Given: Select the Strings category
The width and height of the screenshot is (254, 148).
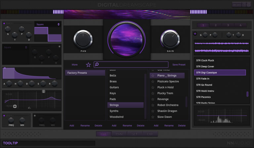Looking at the screenshot, I should 126,105.
